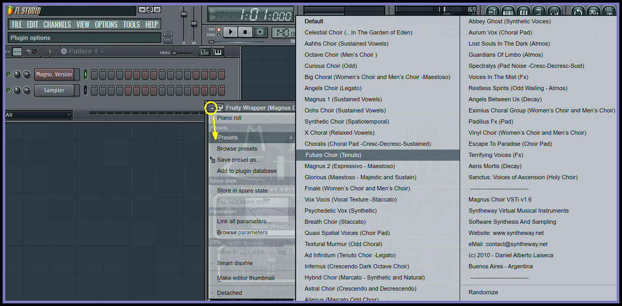Mute the Magnu..Version channel green LED
This screenshot has height=306, width=622.
pyautogui.click(x=8, y=74)
